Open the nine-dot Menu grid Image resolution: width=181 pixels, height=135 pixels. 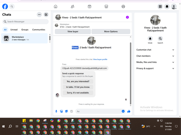[x=160, y=7]
